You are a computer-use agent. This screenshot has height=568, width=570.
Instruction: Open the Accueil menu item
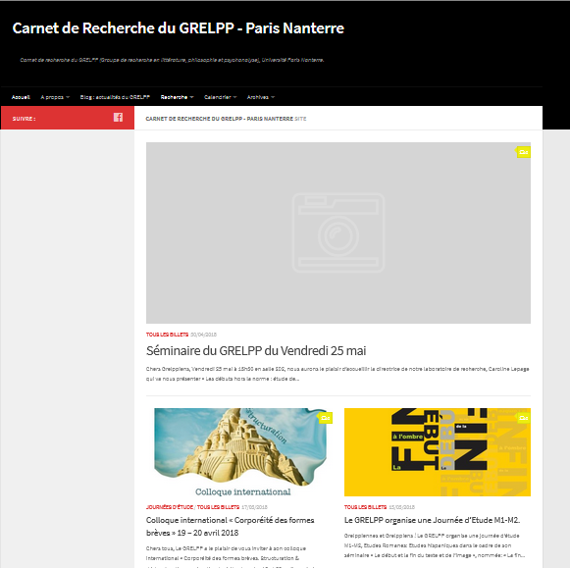click(21, 97)
